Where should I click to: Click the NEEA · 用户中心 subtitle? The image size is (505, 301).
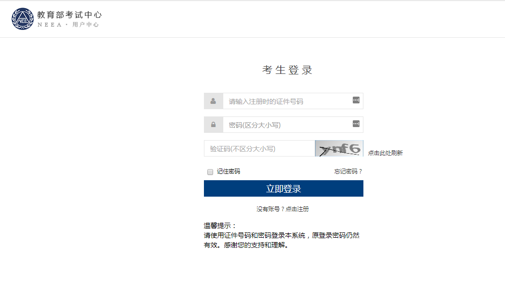pyautogui.click(x=68, y=25)
